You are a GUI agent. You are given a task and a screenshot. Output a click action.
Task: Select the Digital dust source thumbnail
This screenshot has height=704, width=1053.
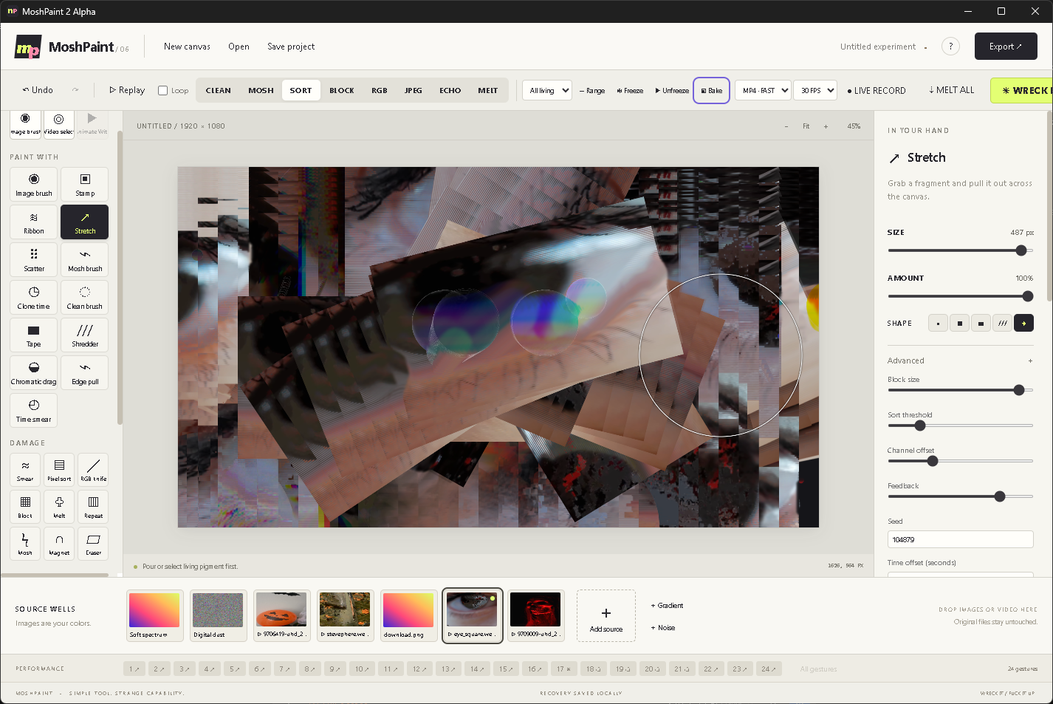coord(218,616)
